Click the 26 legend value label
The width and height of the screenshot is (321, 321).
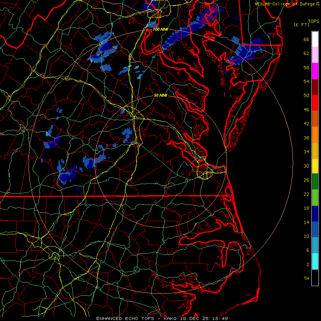click(306, 180)
